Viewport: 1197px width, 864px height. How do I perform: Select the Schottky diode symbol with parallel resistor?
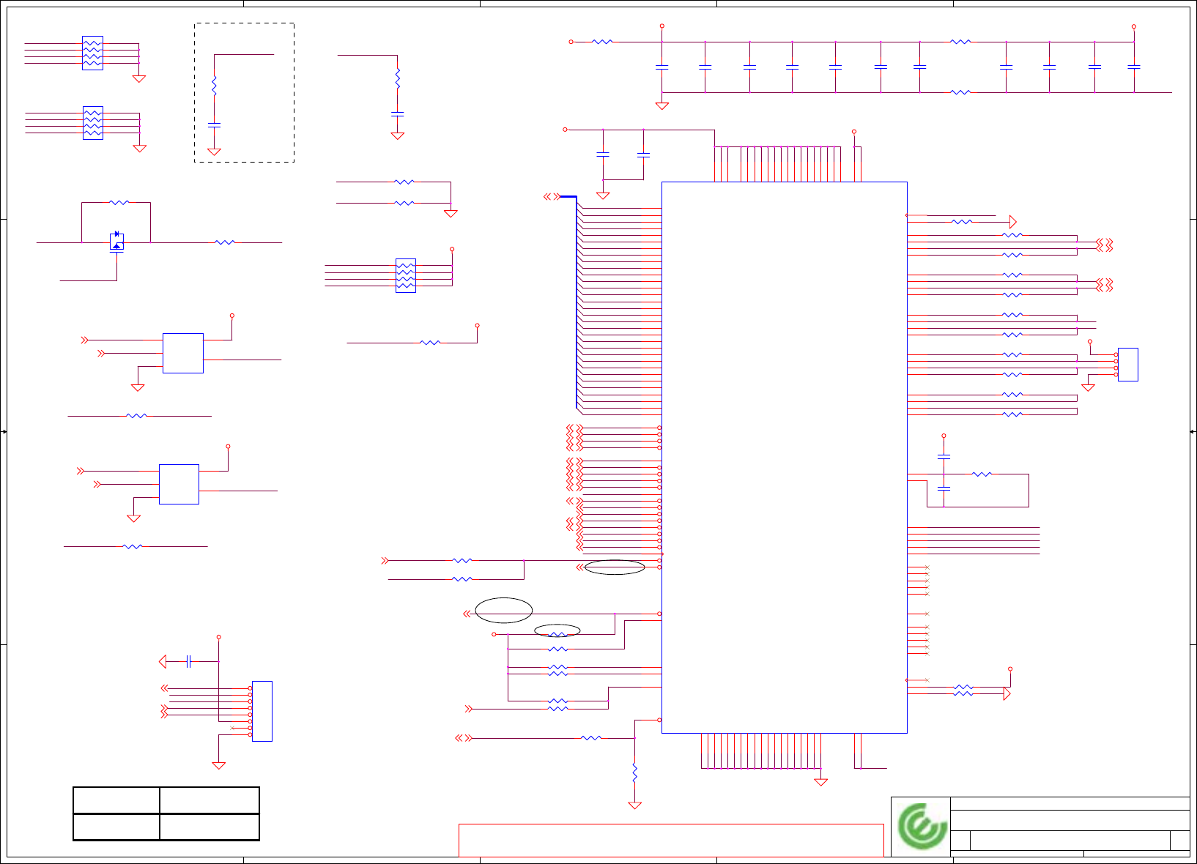116,242
